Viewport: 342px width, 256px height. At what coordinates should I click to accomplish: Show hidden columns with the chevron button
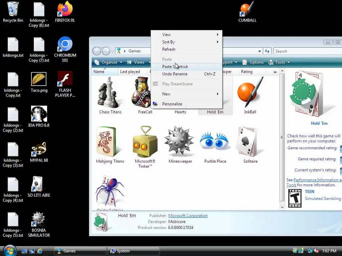coord(275,72)
